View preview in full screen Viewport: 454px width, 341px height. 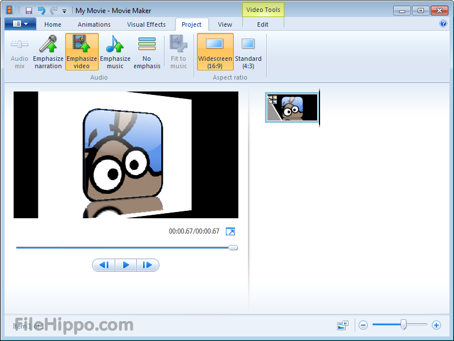[x=230, y=231]
